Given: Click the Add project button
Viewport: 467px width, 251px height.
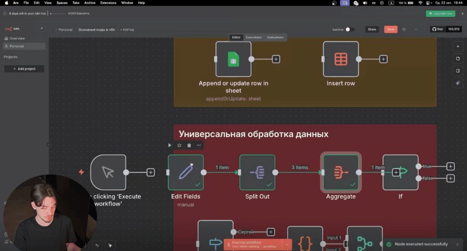Looking at the screenshot, I should [x=24, y=69].
